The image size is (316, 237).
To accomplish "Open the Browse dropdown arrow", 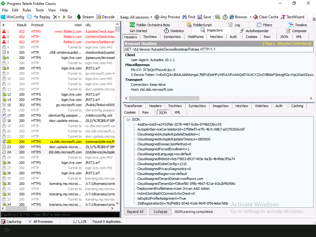I will point(251,17).
